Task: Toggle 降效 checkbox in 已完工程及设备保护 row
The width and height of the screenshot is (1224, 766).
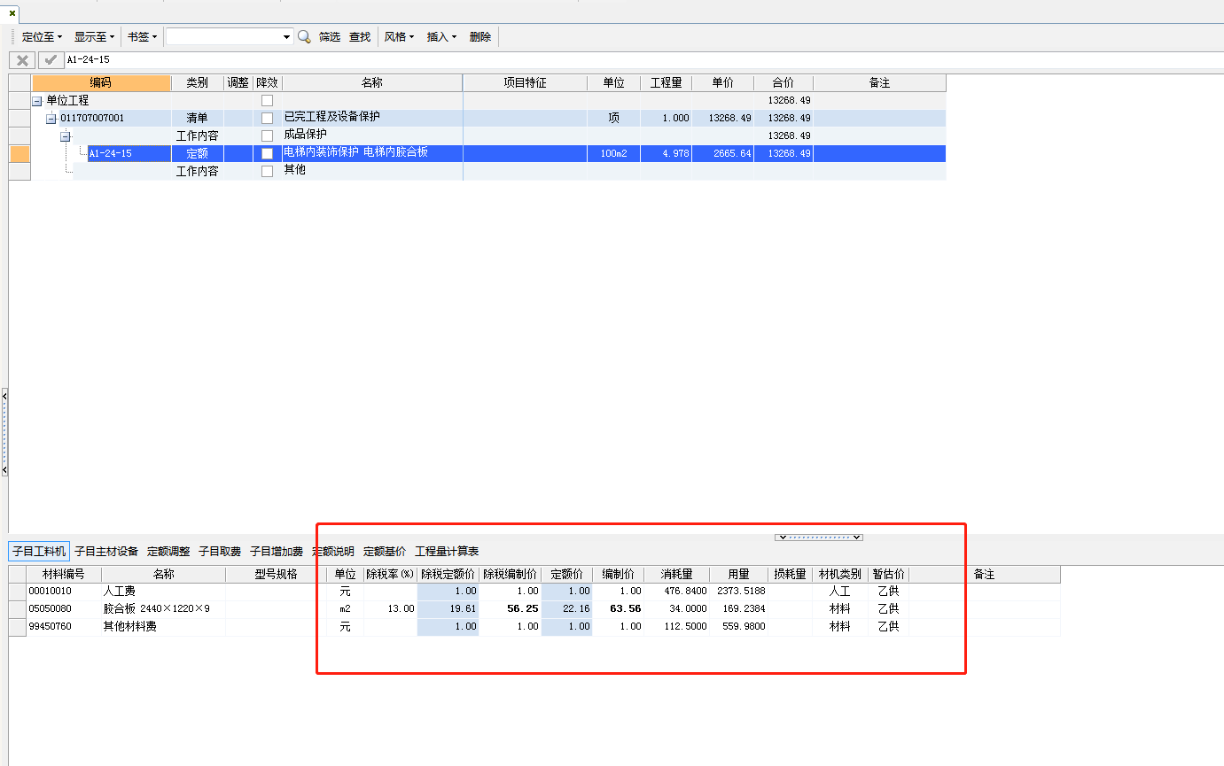Action: (267, 119)
